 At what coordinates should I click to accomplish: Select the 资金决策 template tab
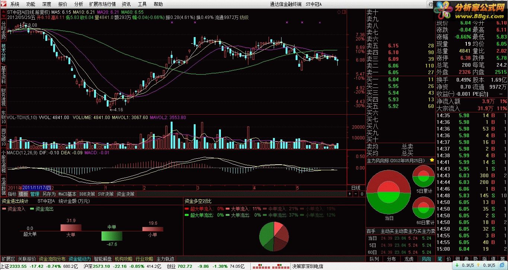[125, 194]
